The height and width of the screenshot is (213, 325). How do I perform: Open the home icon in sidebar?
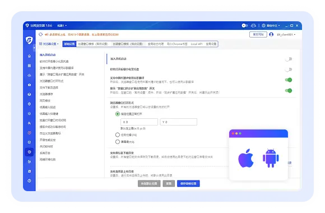(29, 56)
